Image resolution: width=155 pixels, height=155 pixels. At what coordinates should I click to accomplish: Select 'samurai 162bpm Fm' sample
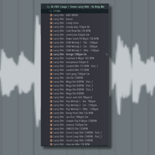70,125
